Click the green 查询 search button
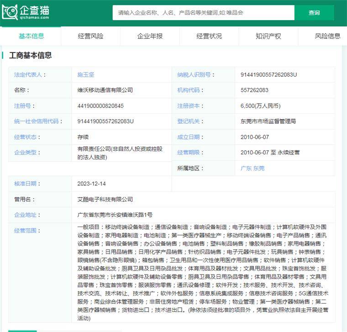 coord(314,13)
